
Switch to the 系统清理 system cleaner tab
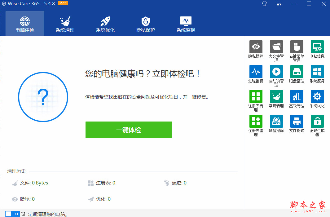click(x=65, y=24)
